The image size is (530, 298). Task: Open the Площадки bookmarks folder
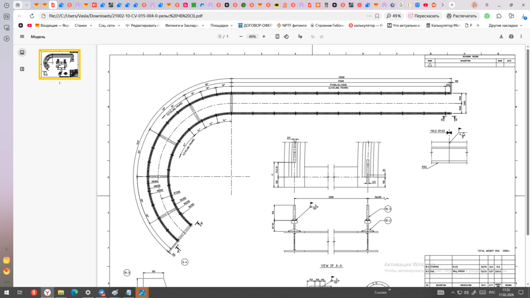coord(220,25)
